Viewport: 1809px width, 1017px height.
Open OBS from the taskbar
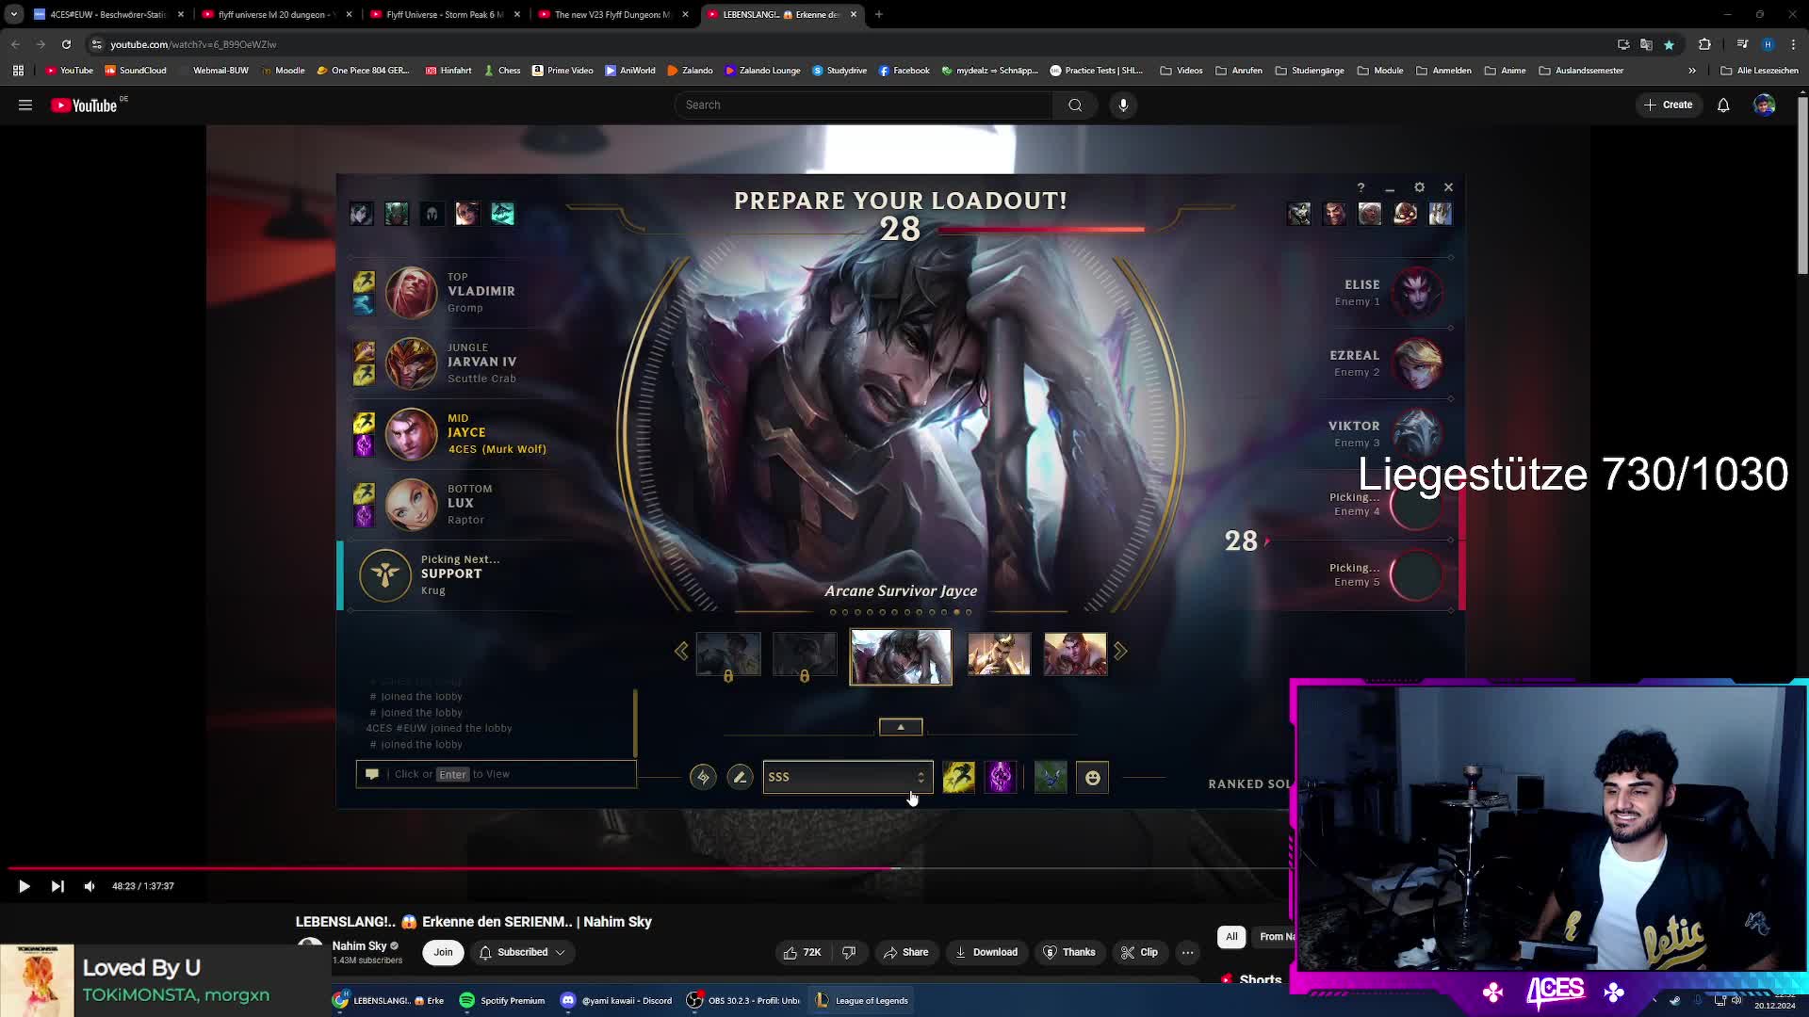[x=744, y=1000]
